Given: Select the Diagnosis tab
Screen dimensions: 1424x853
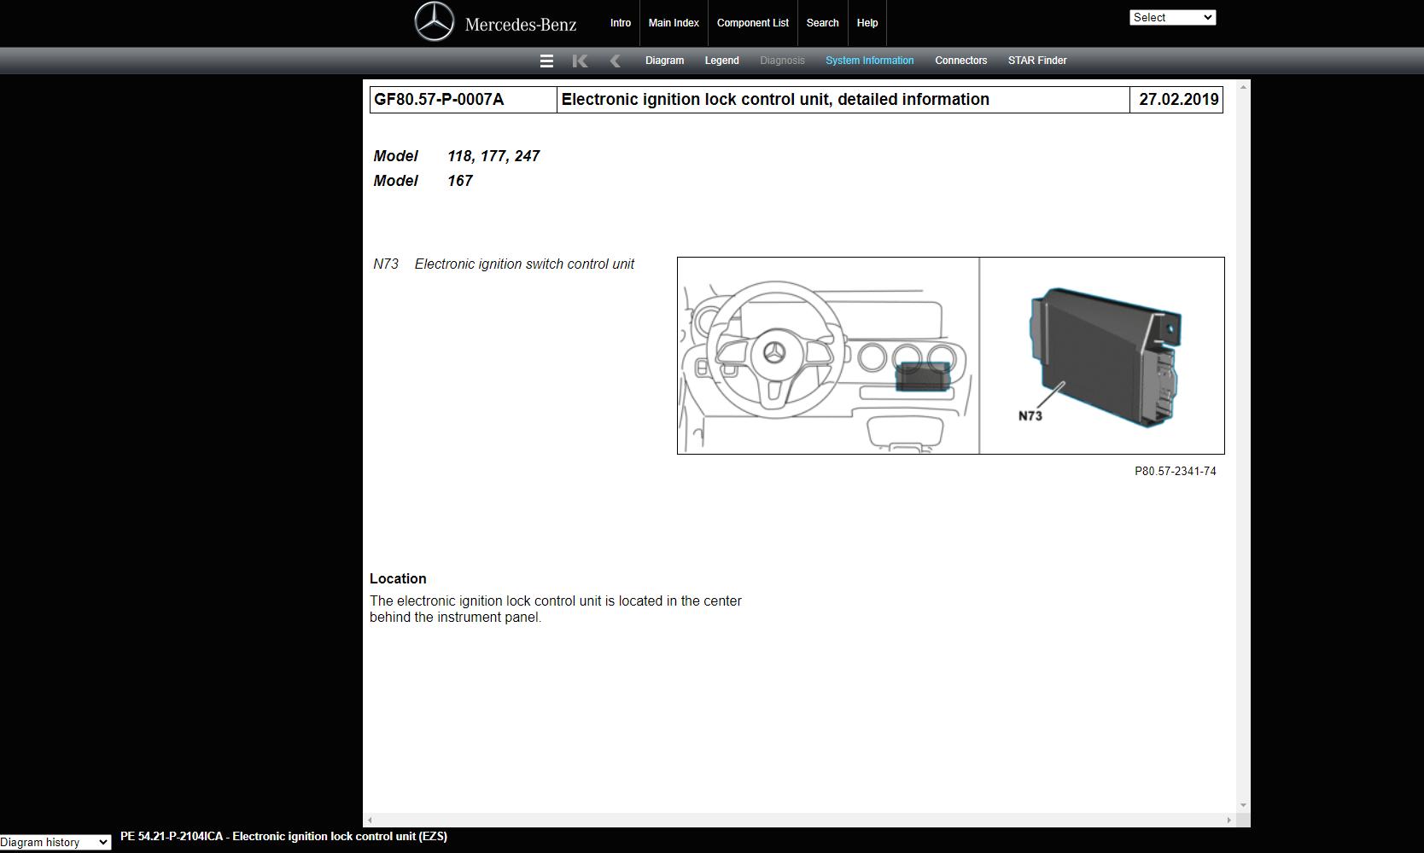Looking at the screenshot, I should [783, 61].
